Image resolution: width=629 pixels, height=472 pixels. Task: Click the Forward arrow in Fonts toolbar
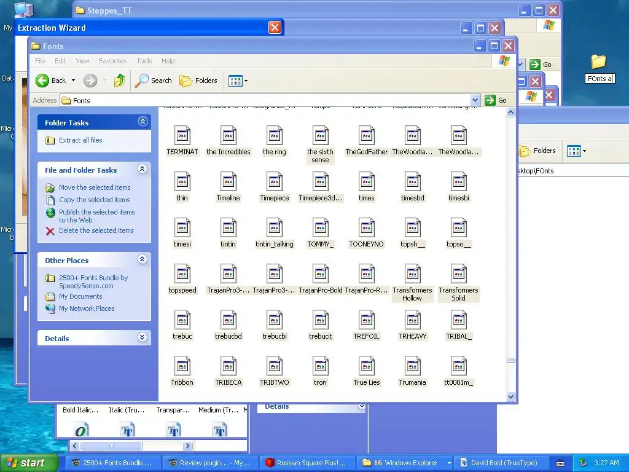90,81
